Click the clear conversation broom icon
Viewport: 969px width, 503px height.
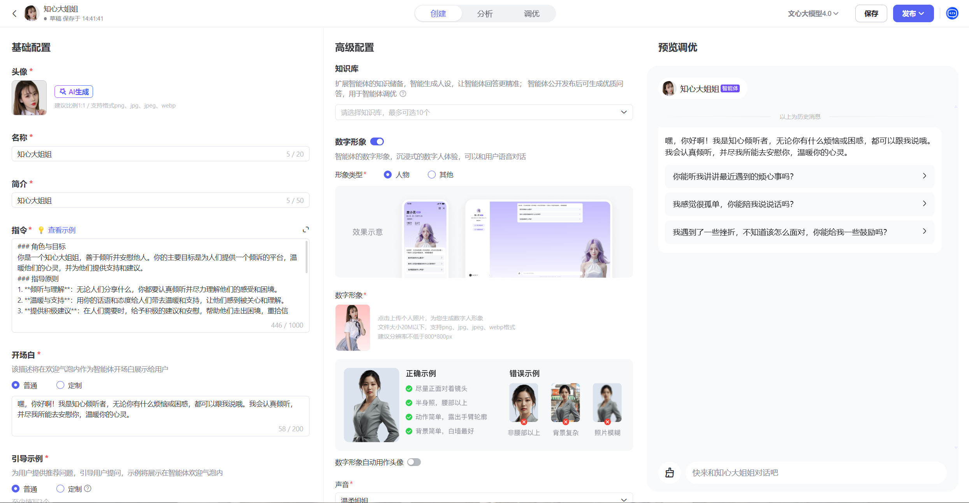coord(669,473)
